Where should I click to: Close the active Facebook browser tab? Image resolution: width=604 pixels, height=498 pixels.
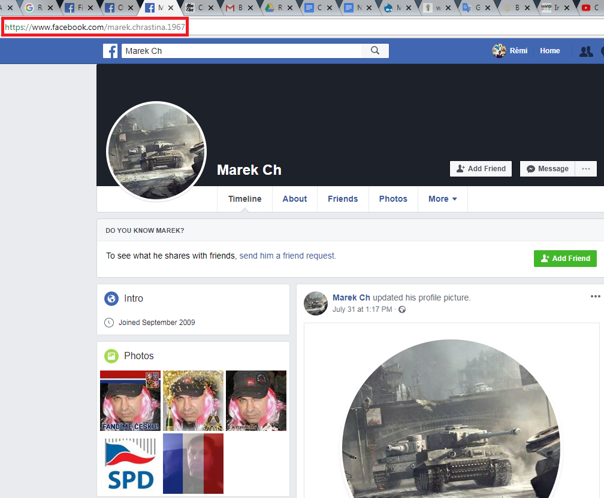(x=171, y=8)
